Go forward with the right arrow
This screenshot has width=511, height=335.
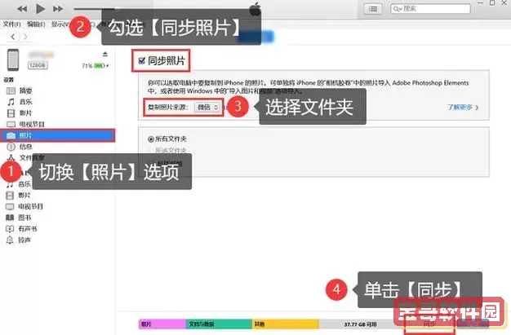pyautogui.click(x=25, y=37)
